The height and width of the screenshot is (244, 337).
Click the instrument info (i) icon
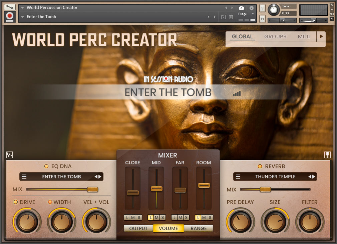tap(251, 8)
